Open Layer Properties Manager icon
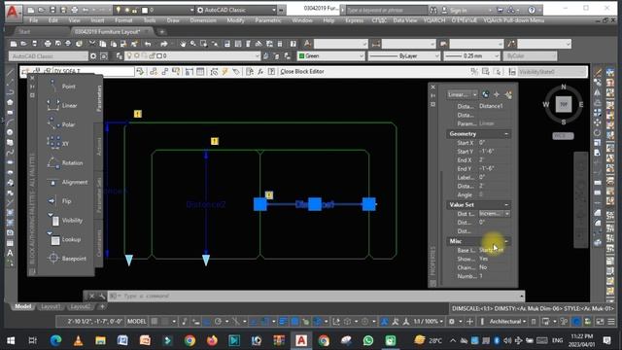The height and width of the screenshot is (350, 622). coord(120,56)
